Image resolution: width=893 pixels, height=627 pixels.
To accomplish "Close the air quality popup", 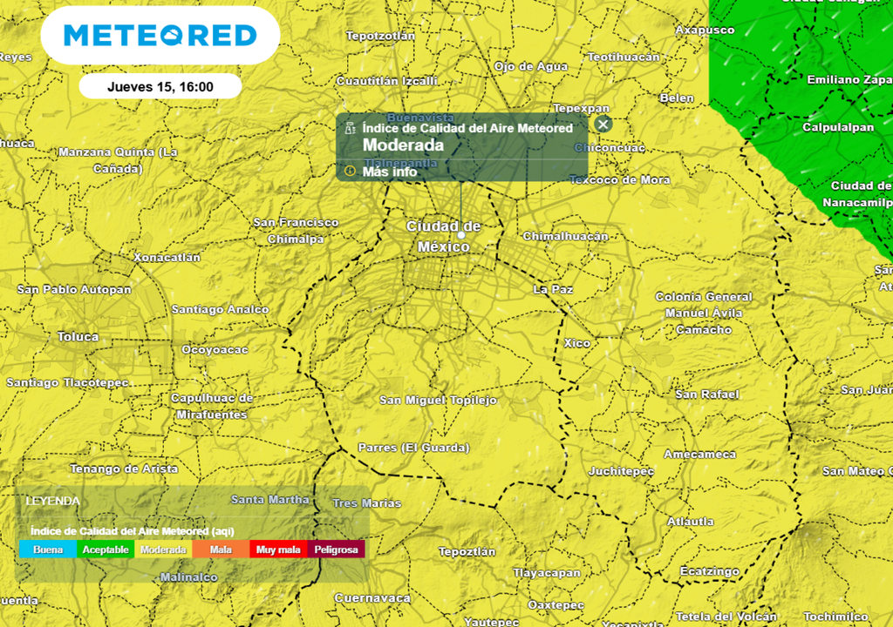I will click(x=603, y=124).
